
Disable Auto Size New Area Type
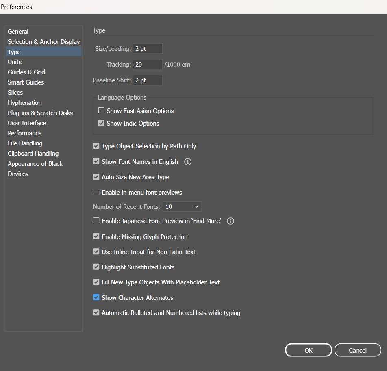click(96, 177)
